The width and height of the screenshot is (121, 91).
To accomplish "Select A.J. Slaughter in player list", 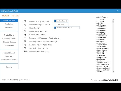I will point(102,25).
